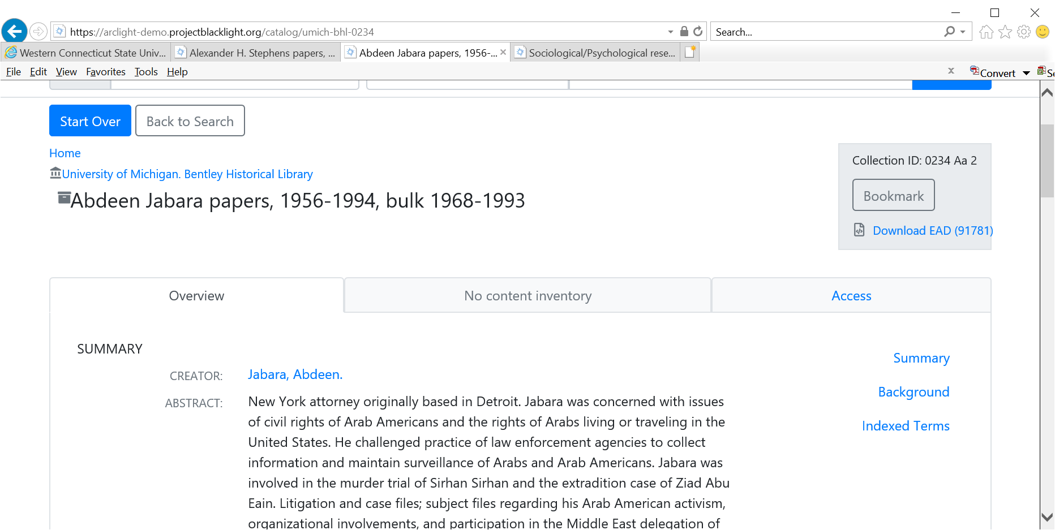Click the Bookmark button
Screen dimensions: 1055x530
(x=893, y=195)
